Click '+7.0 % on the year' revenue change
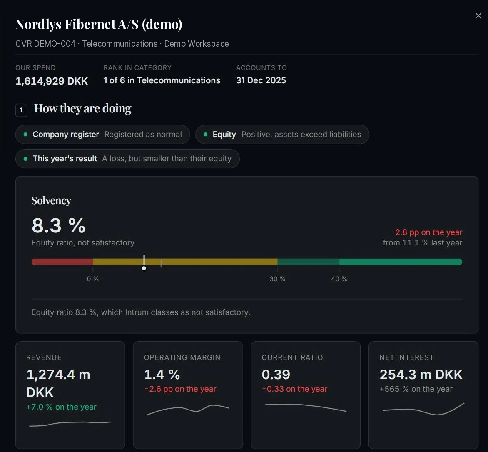This screenshot has height=452, width=488. pos(61,407)
